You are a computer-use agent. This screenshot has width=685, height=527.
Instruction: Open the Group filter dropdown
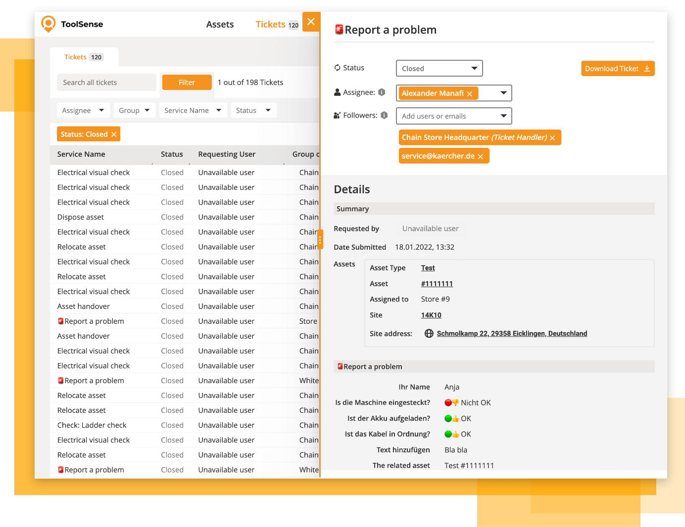click(134, 110)
